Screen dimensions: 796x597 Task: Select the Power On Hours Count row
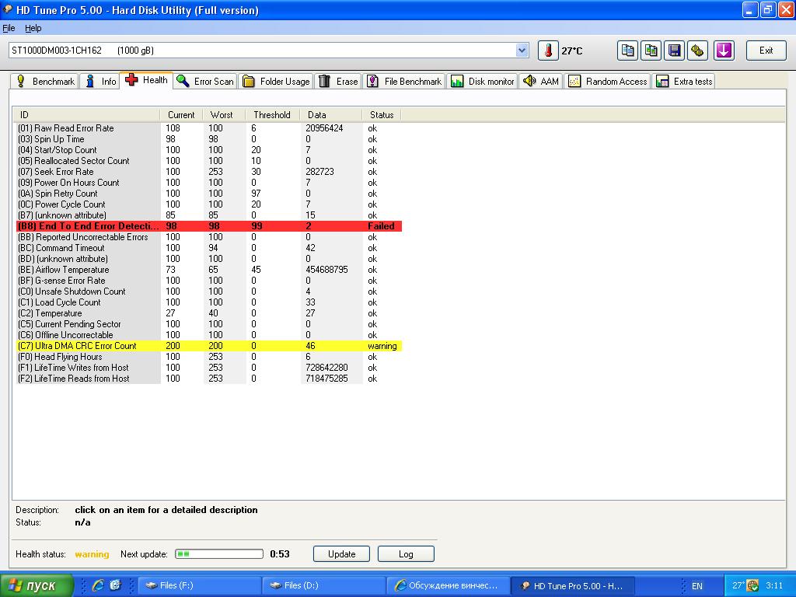(x=208, y=183)
